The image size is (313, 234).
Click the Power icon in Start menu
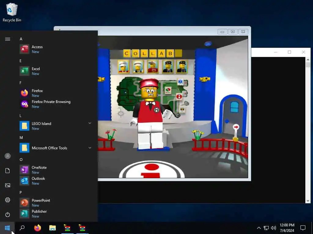(8, 214)
